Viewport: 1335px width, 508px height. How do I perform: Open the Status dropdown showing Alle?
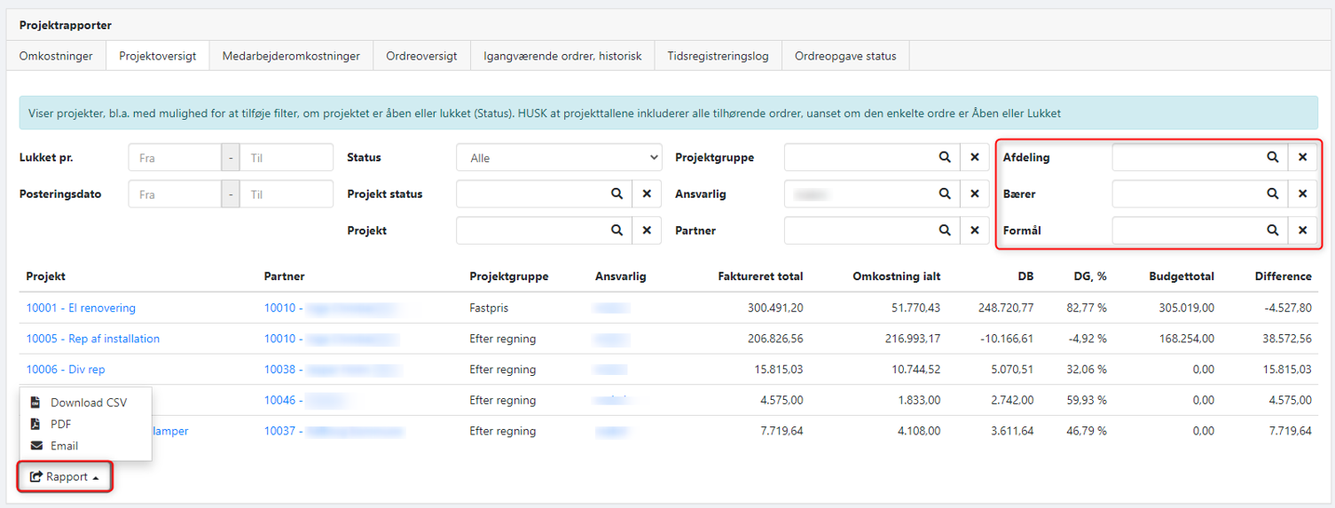point(559,158)
